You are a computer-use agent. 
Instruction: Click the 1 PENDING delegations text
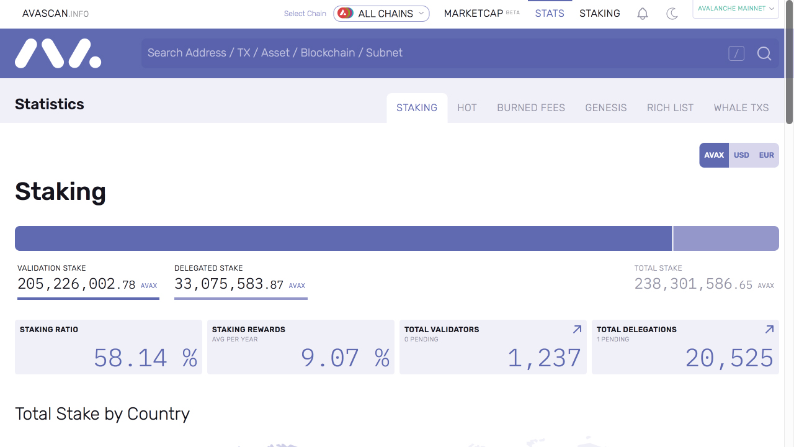click(x=613, y=340)
